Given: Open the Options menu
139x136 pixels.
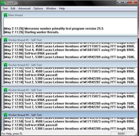Looking at the screenshot, I should pyautogui.click(x=38, y=8).
